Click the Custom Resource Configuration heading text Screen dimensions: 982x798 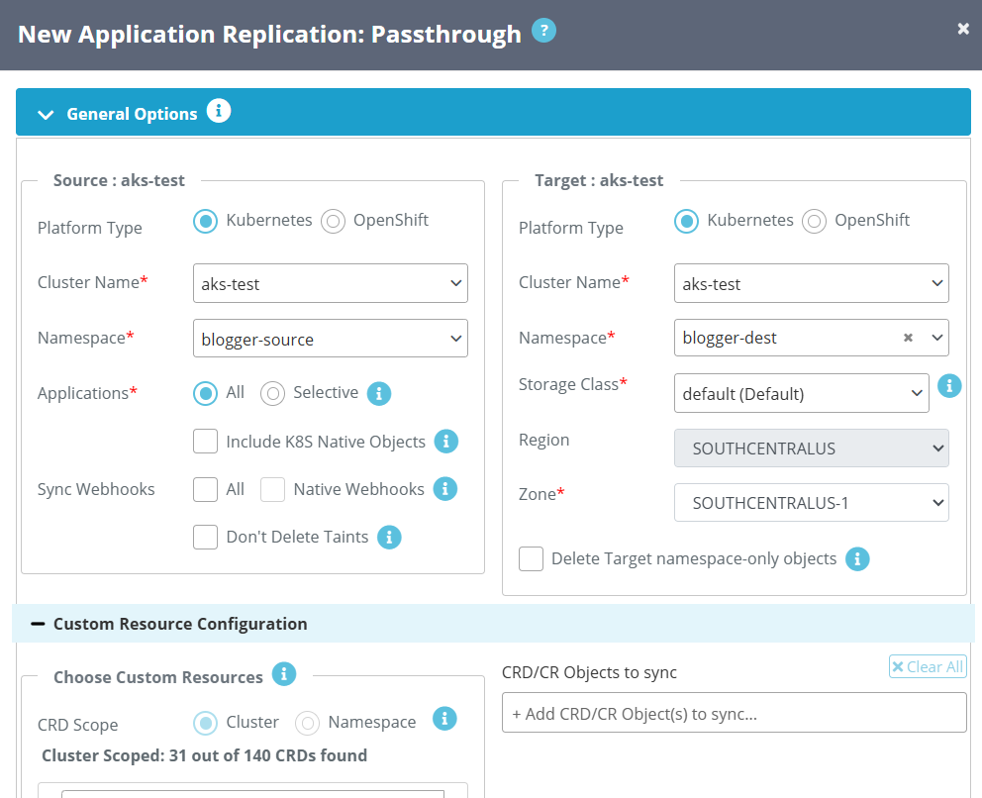pyautogui.click(x=180, y=624)
